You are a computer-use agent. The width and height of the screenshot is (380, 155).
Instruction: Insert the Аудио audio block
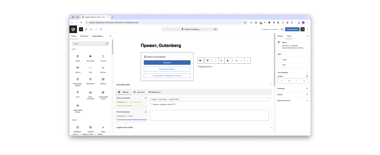103,129
